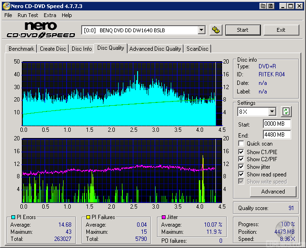The image size is (306, 248).
Task: Enable the Quick scan checkbox
Action: (241, 144)
